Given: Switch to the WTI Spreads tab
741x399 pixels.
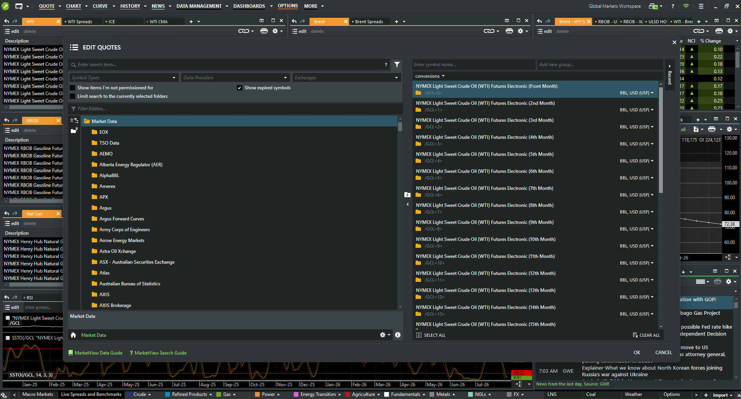Looking at the screenshot, I should tap(80, 22).
